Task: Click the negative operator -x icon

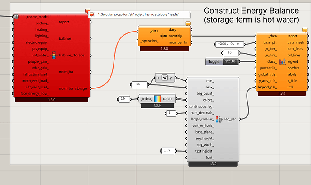Action: point(165,77)
